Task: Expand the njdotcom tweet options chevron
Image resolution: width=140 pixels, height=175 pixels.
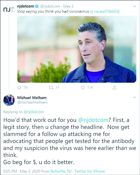Action: (x=135, y=6)
